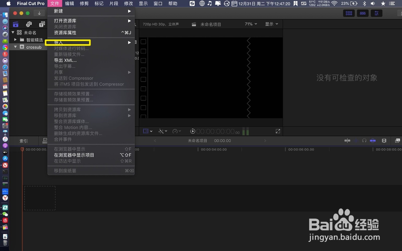The width and height of the screenshot is (402, 251).
Task: Open the Apple menu
Action: (8, 3)
